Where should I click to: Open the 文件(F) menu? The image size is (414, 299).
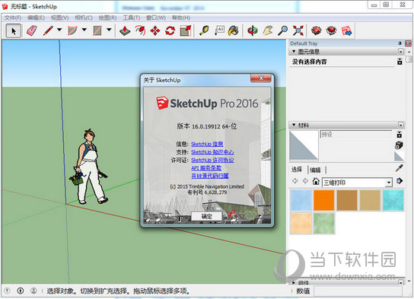click(13, 17)
